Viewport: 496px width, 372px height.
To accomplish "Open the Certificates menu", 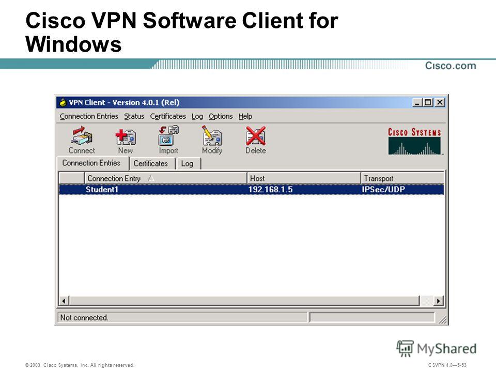I will [x=168, y=116].
